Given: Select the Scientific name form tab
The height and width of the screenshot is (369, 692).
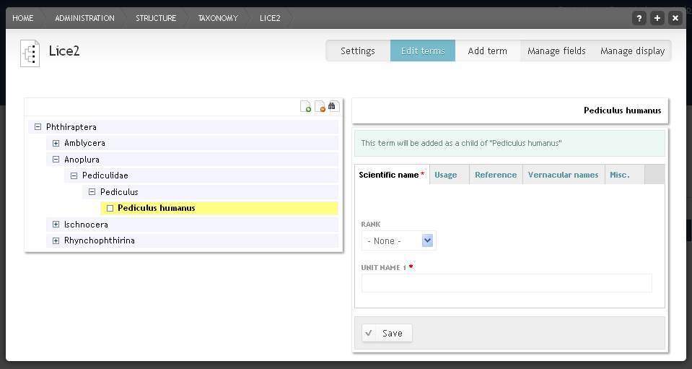Looking at the screenshot, I should 392,175.
